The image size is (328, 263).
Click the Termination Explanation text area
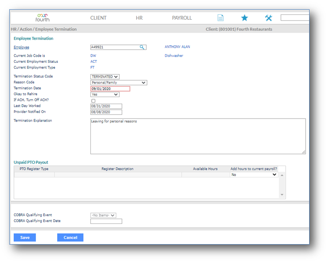point(198,136)
